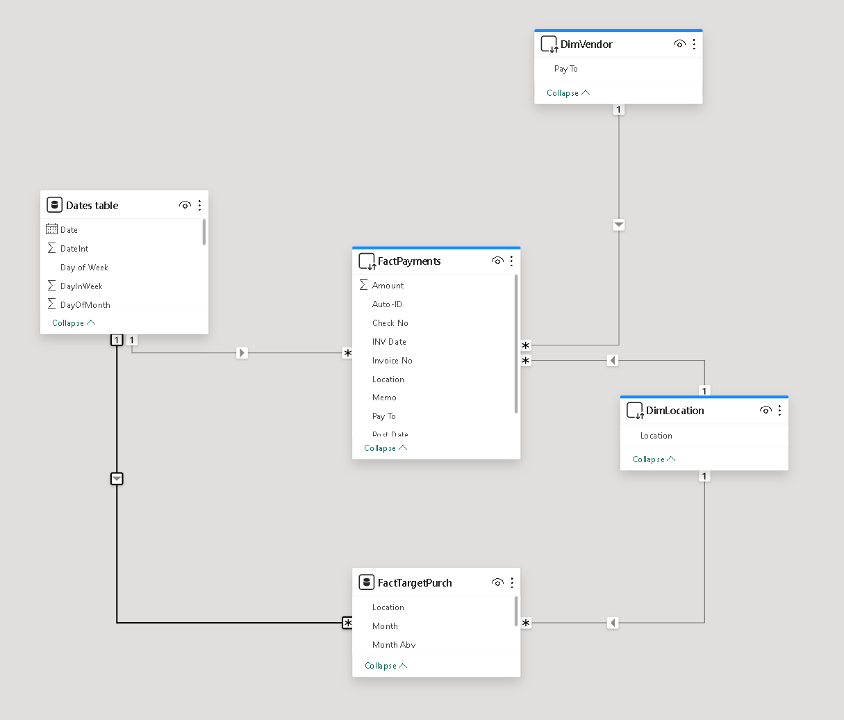Toggle visibility eye on DimLocation
Viewport: 844px width, 720px height.
tap(766, 410)
